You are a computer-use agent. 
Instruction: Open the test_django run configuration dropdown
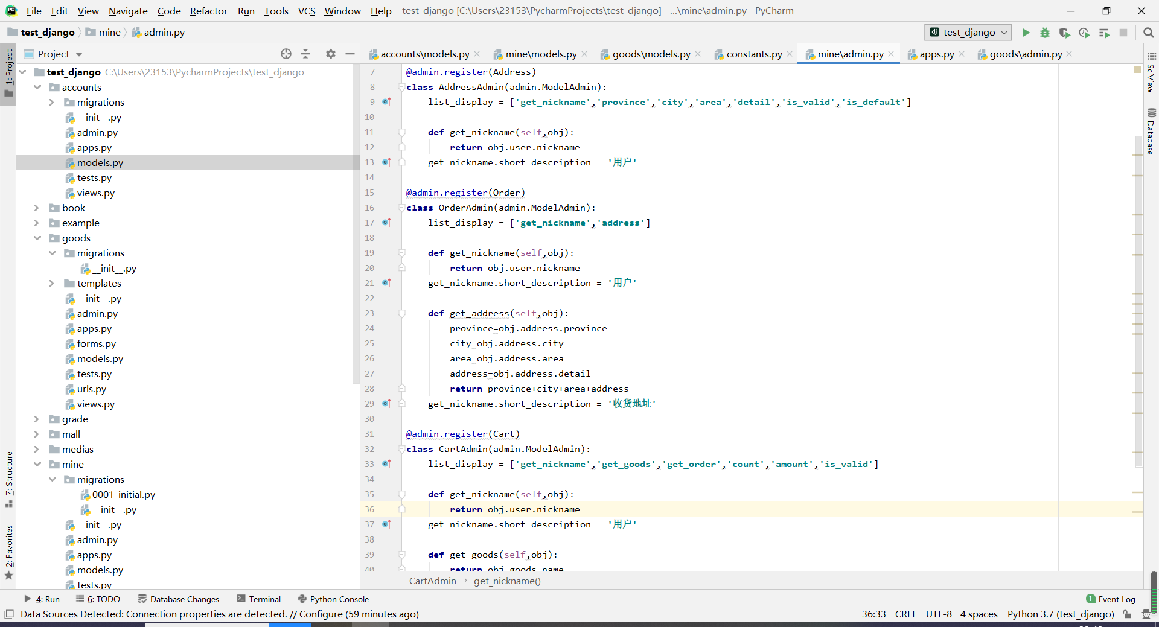(x=968, y=33)
